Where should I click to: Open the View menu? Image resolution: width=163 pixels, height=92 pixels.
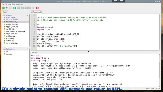click(x=10, y=4)
